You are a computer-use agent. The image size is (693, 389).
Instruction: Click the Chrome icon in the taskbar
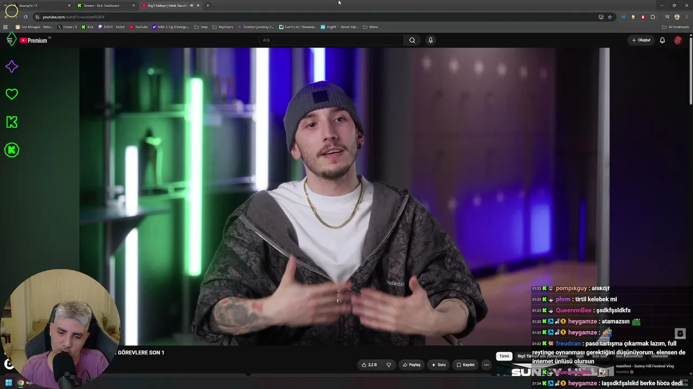[21, 383]
